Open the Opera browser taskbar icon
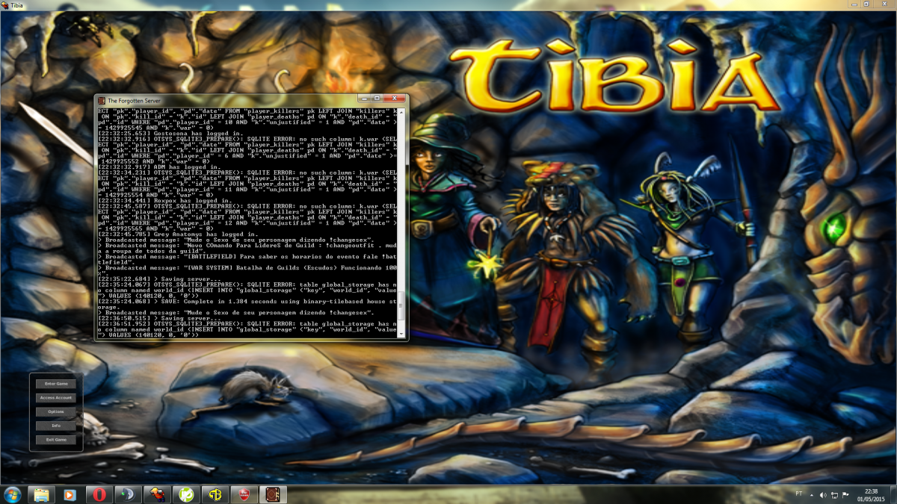 point(99,494)
